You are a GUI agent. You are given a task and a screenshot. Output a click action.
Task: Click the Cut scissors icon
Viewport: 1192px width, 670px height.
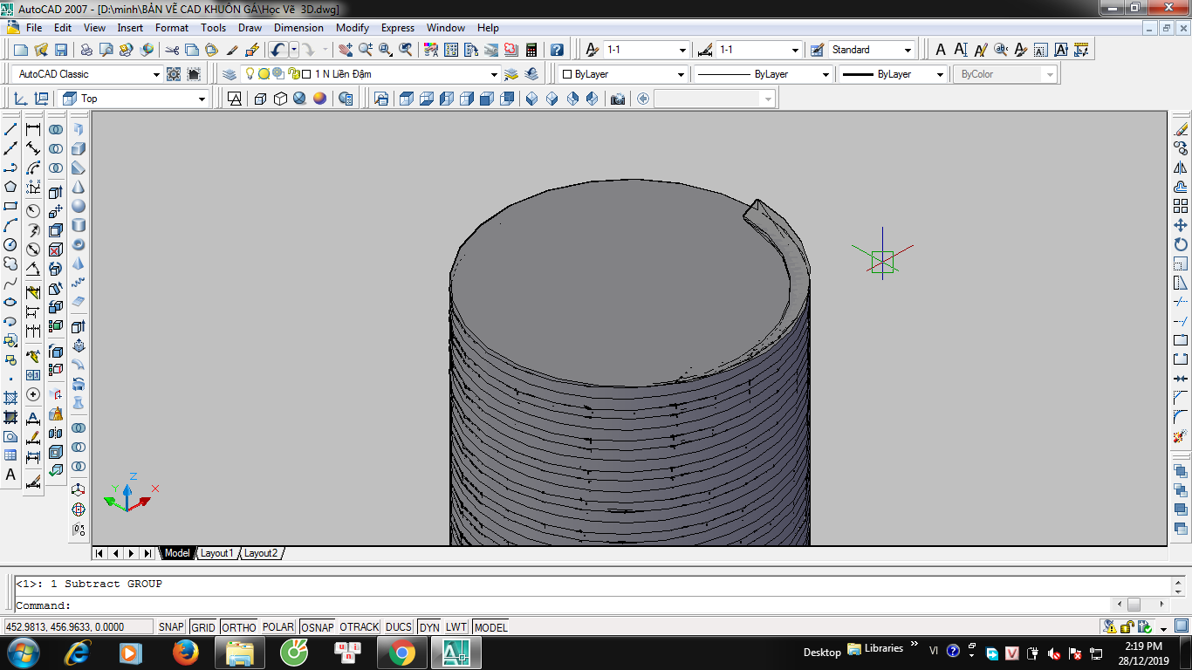(x=172, y=50)
